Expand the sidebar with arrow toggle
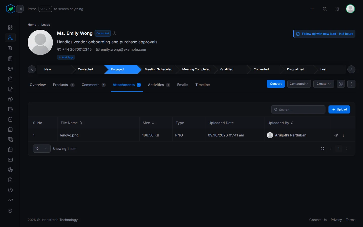The width and height of the screenshot is (363, 227). [x=20, y=9]
